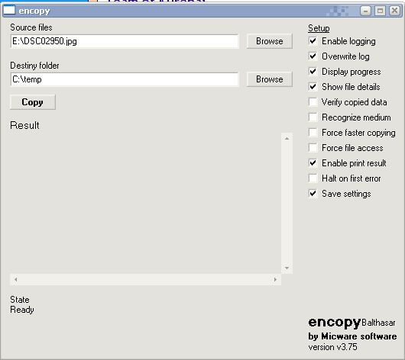Click the encopy Balthasar logo text
This screenshot has width=405, height=360.
352,323
